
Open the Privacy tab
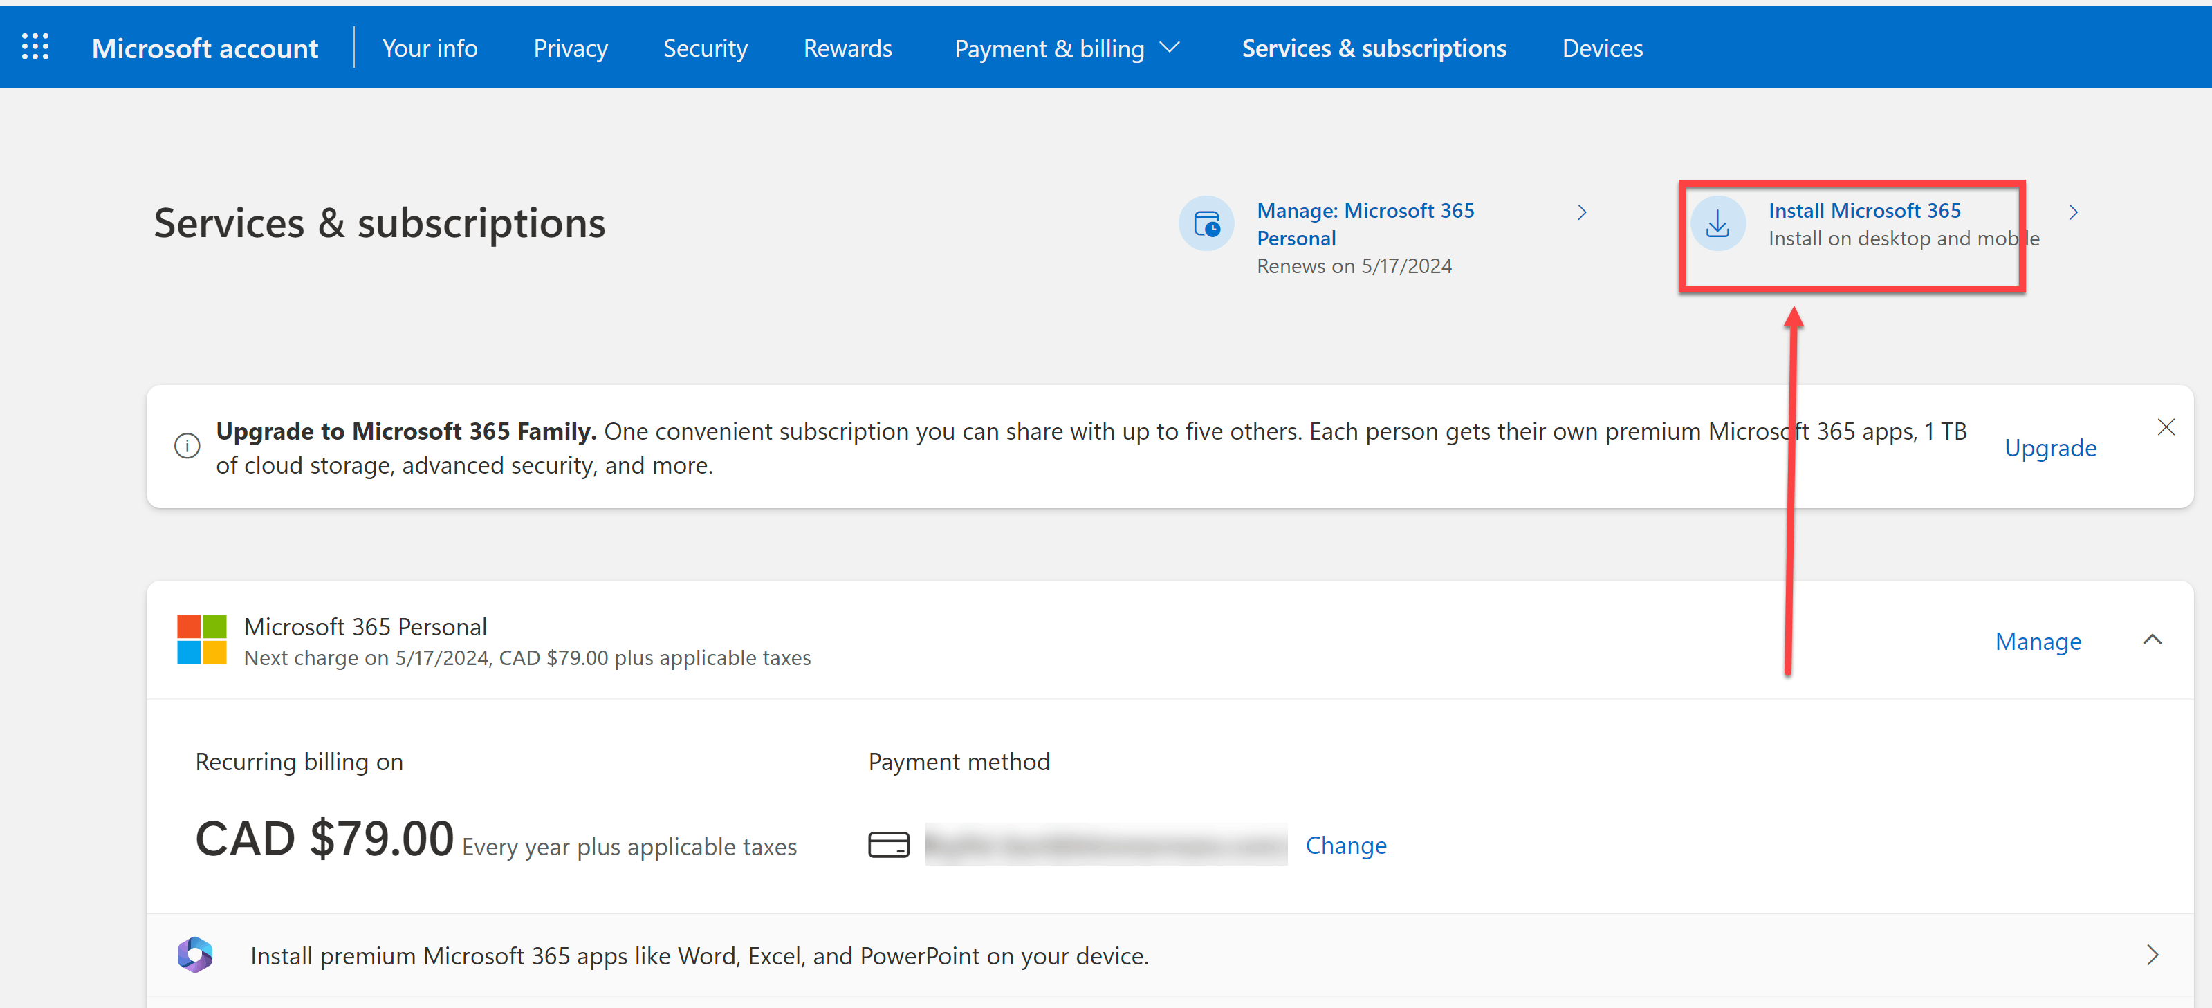[570, 48]
